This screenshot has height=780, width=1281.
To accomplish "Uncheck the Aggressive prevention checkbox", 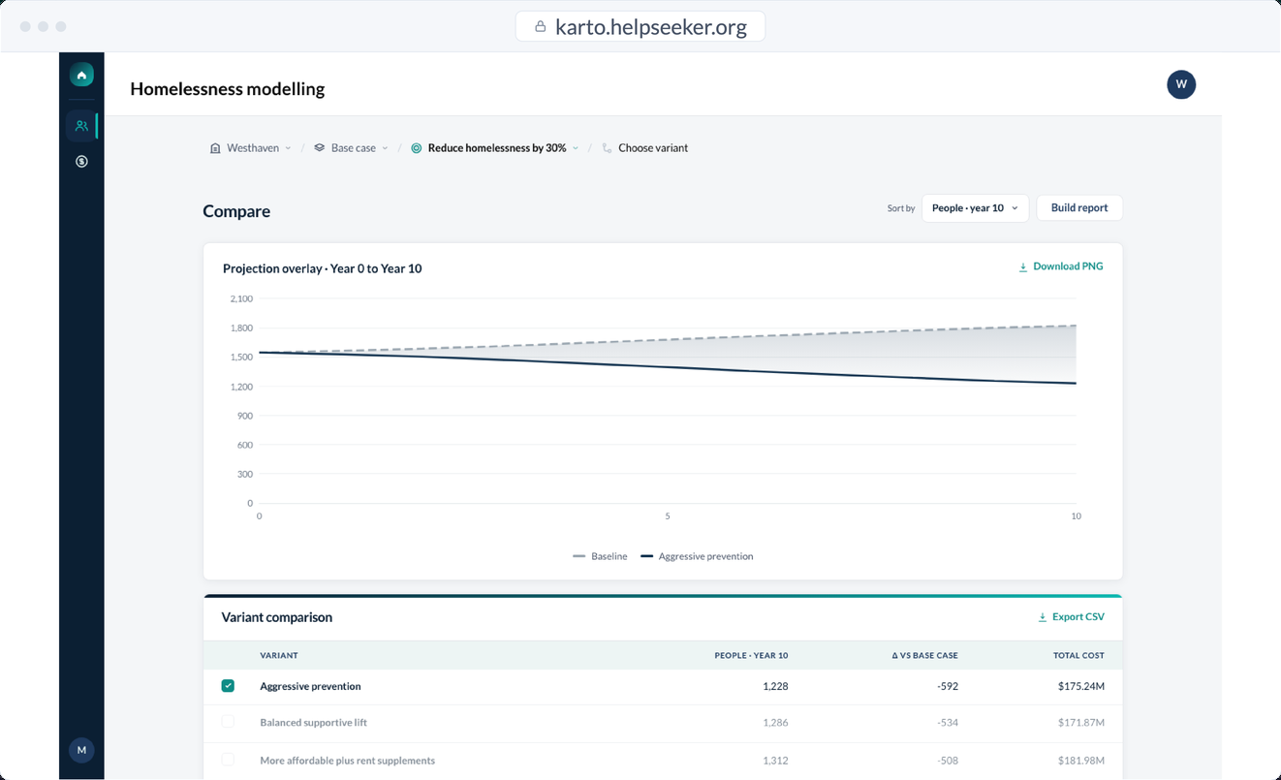I will [228, 686].
